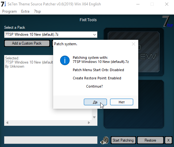The width and height of the screenshot is (174, 147).
Task: Click the Fixit Tools heading
Action: coord(88,20)
